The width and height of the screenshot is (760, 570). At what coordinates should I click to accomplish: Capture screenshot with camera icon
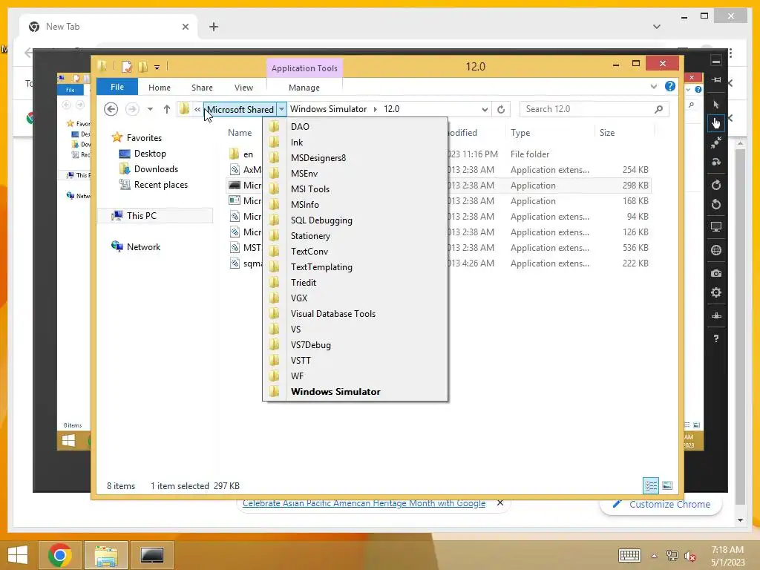coord(716,273)
